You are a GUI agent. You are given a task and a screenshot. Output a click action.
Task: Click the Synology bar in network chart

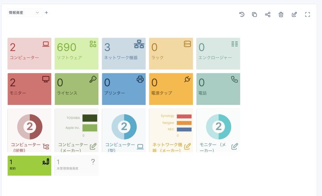tap(184, 116)
